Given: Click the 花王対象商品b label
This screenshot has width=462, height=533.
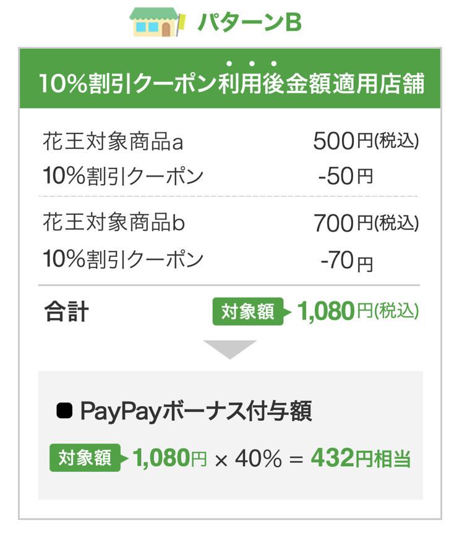Looking at the screenshot, I should [x=114, y=222].
